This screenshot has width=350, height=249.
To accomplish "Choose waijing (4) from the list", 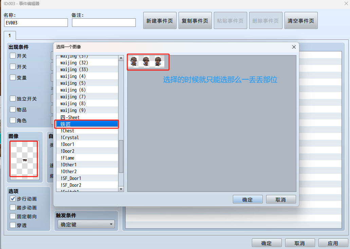I will click(87, 76).
